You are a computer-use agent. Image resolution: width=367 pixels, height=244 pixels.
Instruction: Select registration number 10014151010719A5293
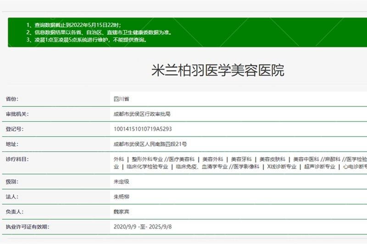tap(143, 129)
